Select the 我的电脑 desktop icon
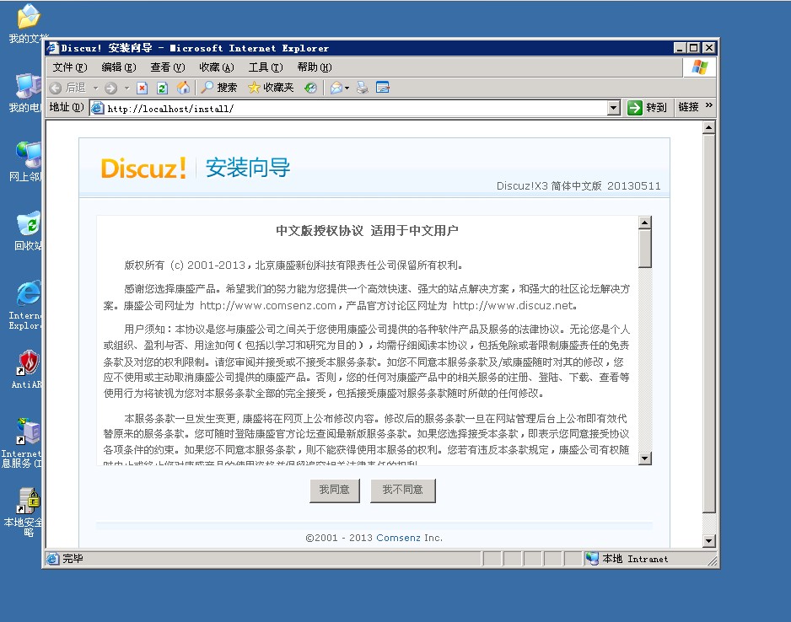The image size is (791, 622). [25, 94]
